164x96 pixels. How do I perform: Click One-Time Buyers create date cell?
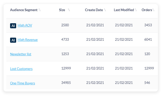tap(95, 83)
